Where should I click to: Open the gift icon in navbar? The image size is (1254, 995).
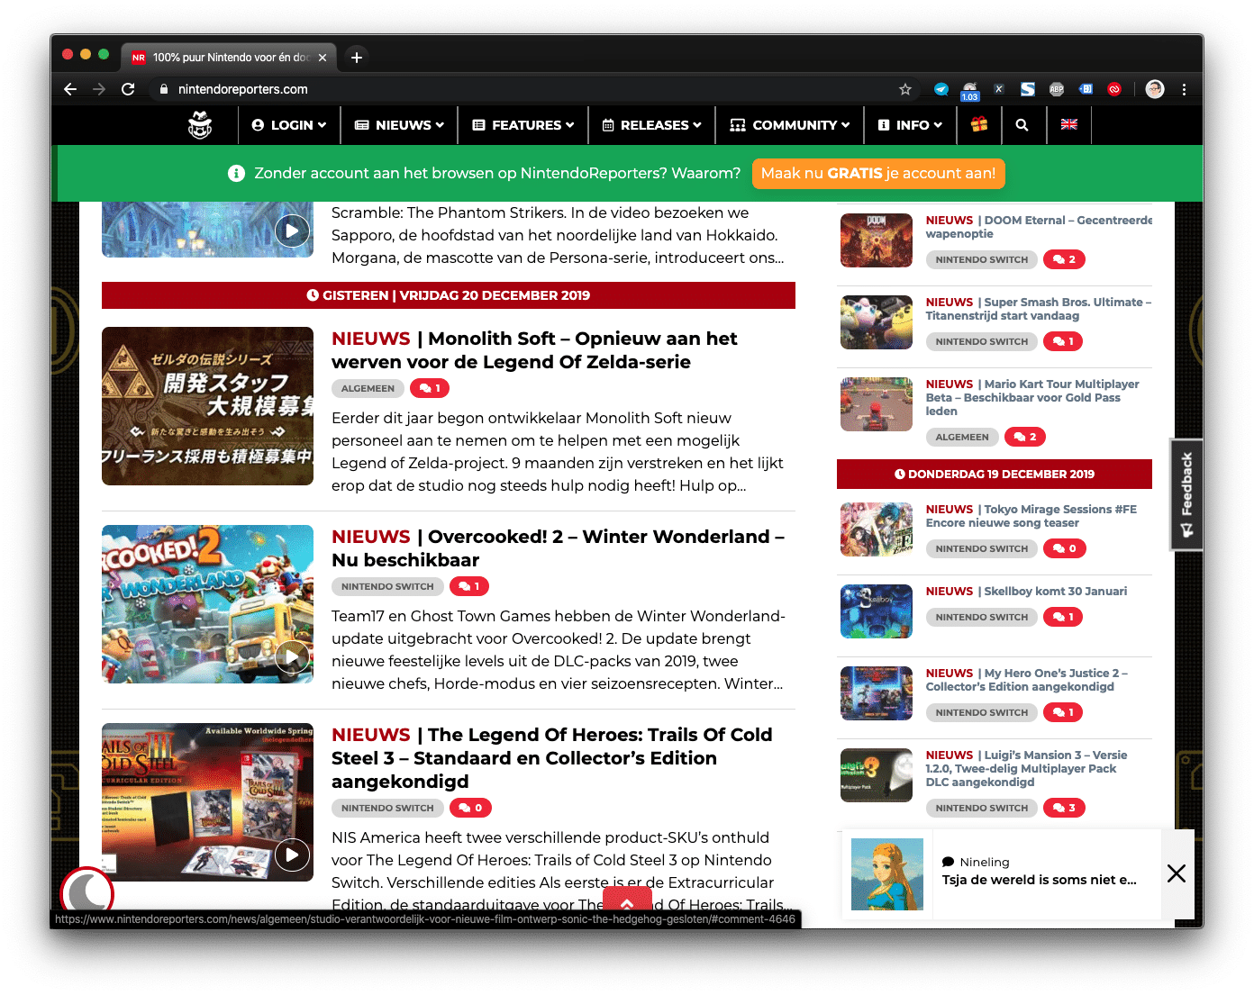coord(979,125)
